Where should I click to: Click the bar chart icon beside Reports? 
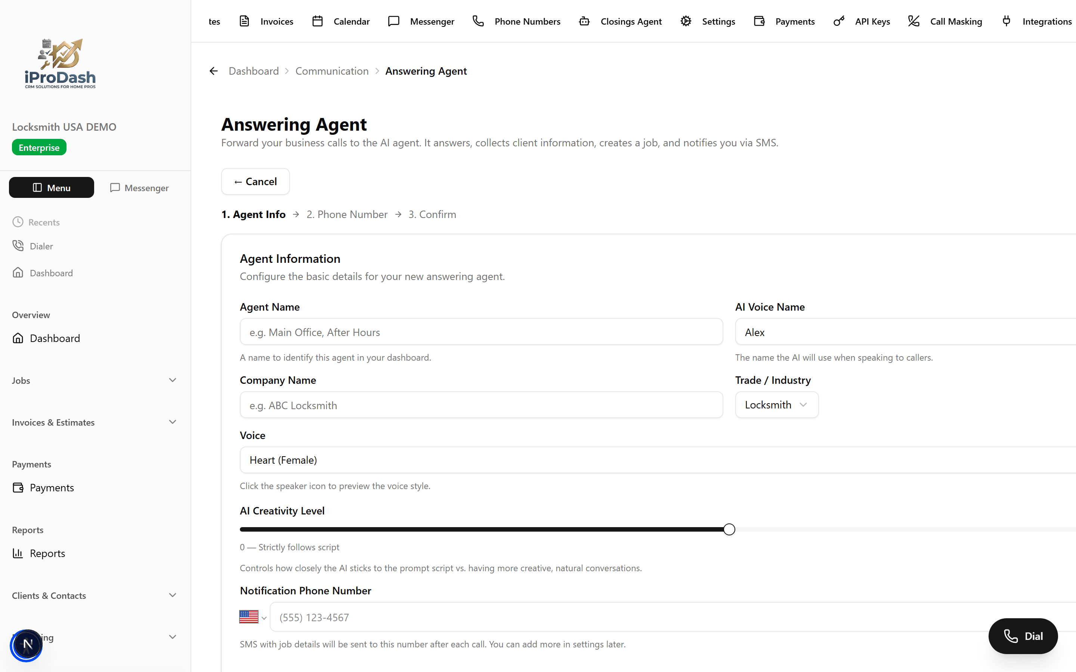point(18,553)
